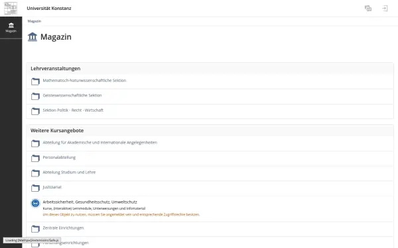Open Mathematisch-Naturwissenschaftliche Sektion link
This screenshot has width=398, height=248.
pos(84,81)
